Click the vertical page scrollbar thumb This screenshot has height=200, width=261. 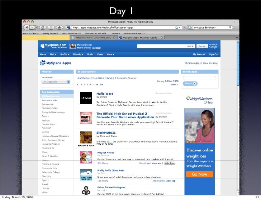[238, 63]
